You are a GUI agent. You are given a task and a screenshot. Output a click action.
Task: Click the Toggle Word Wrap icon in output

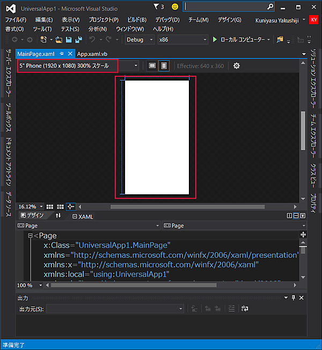(x=245, y=309)
